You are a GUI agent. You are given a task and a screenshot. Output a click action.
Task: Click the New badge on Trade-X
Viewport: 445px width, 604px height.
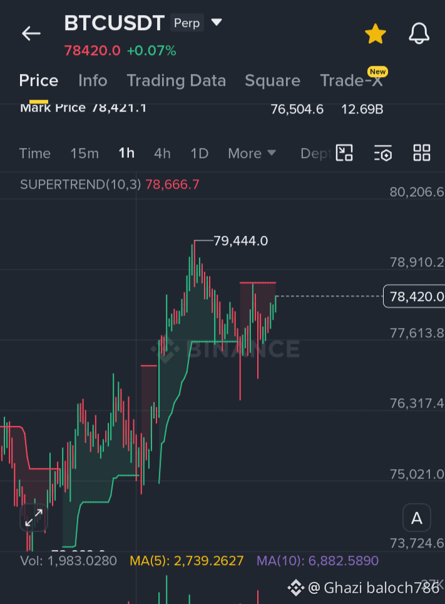tap(378, 72)
